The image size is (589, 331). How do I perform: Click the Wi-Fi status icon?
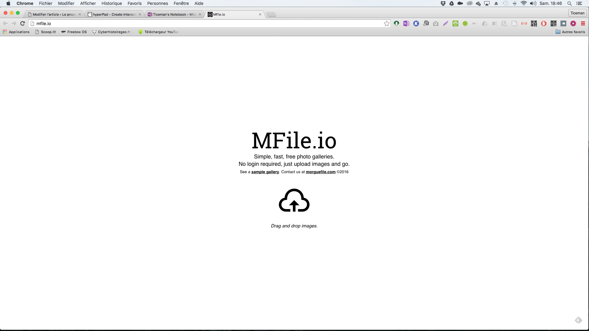point(524,3)
